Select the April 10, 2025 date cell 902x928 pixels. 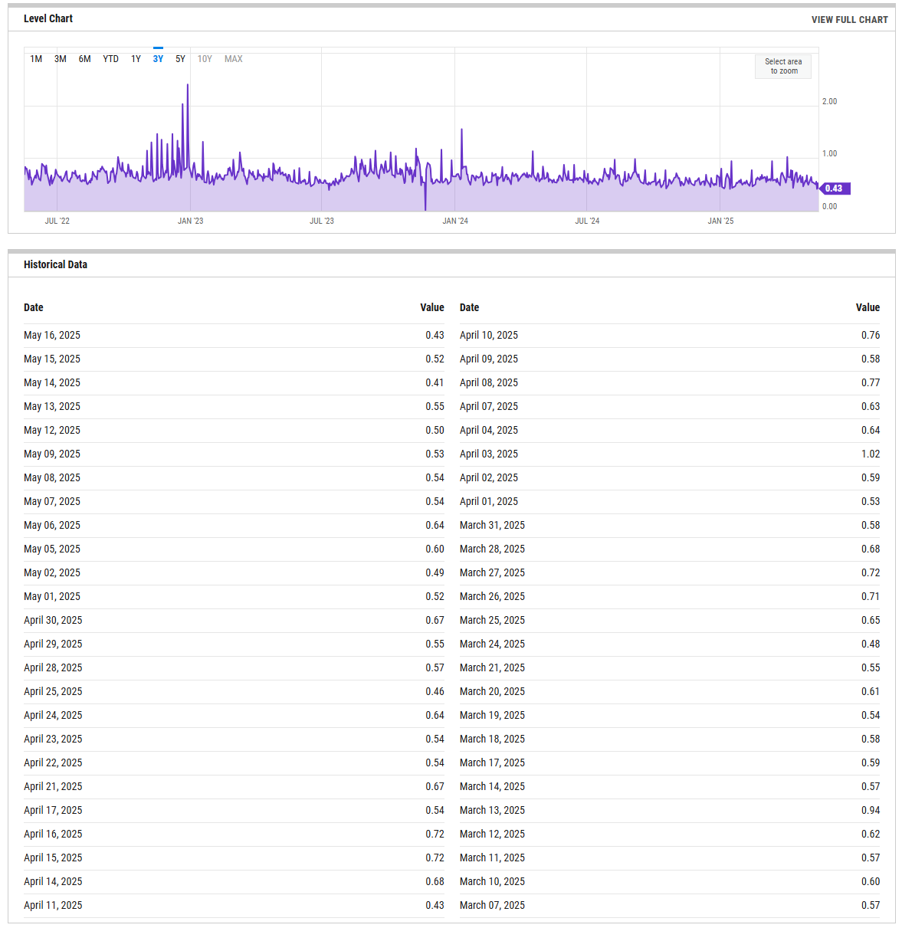[489, 335]
